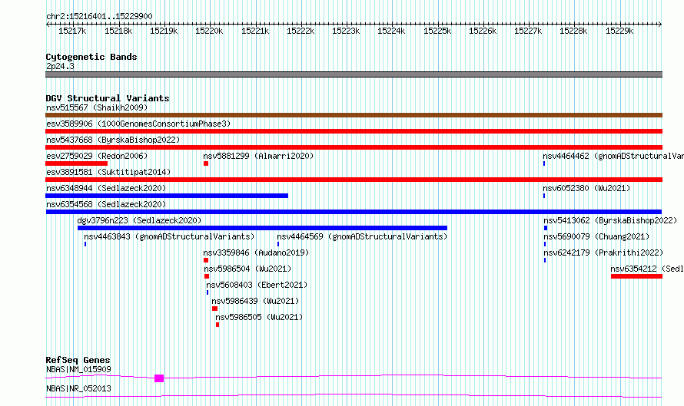
Task: Open variant nsv515567 (Shaikh2009) brown bar
Action: pos(354,115)
